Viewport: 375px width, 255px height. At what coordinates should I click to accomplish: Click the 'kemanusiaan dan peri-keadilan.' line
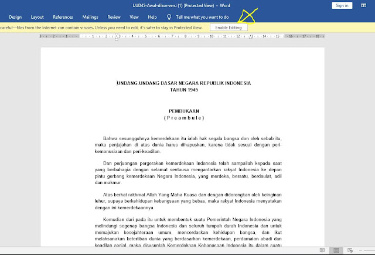[128, 151]
